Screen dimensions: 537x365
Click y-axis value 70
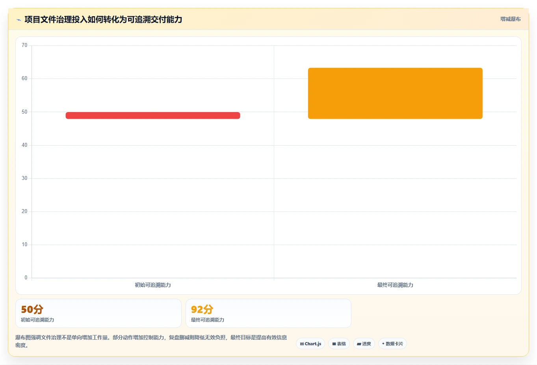24,45
